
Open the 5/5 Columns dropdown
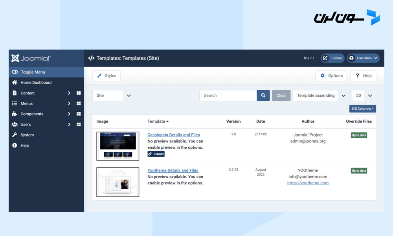[x=363, y=109]
